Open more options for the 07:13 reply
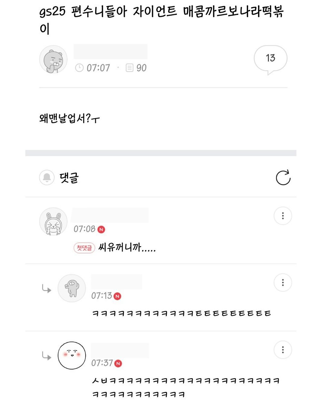Screen dimensions: 326x407 (x=283, y=282)
